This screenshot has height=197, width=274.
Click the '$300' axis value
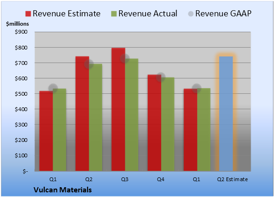(21, 125)
